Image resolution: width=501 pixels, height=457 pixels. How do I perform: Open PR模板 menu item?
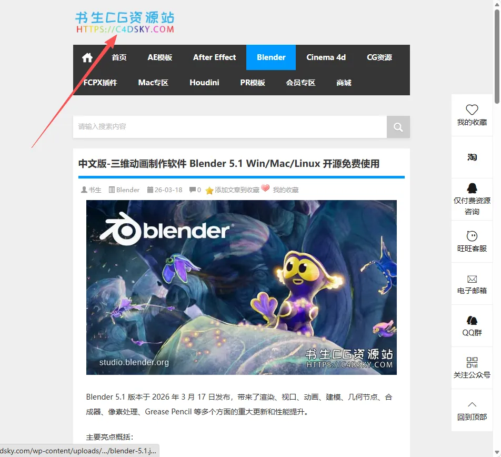tap(253, 83)
